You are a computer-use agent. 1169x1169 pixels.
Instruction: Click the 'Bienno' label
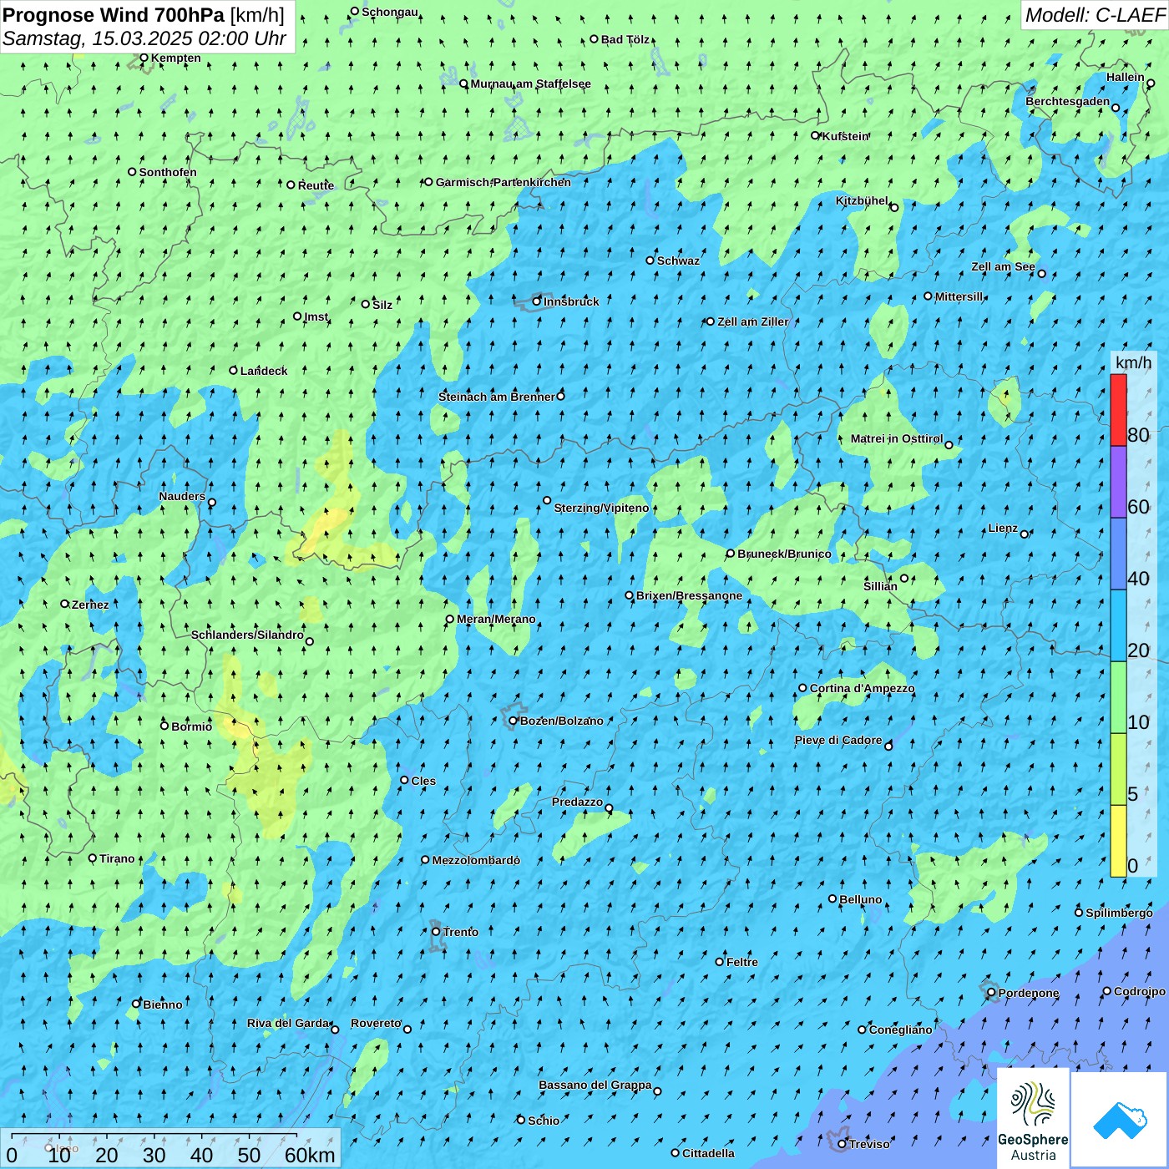tap(162, 1005)
